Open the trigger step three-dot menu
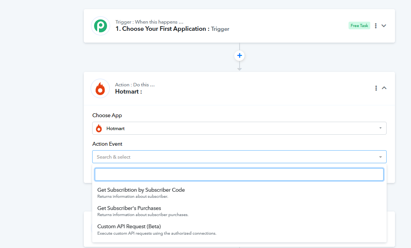411x248 pixels. pyautogui.click(x=376, y=25)
